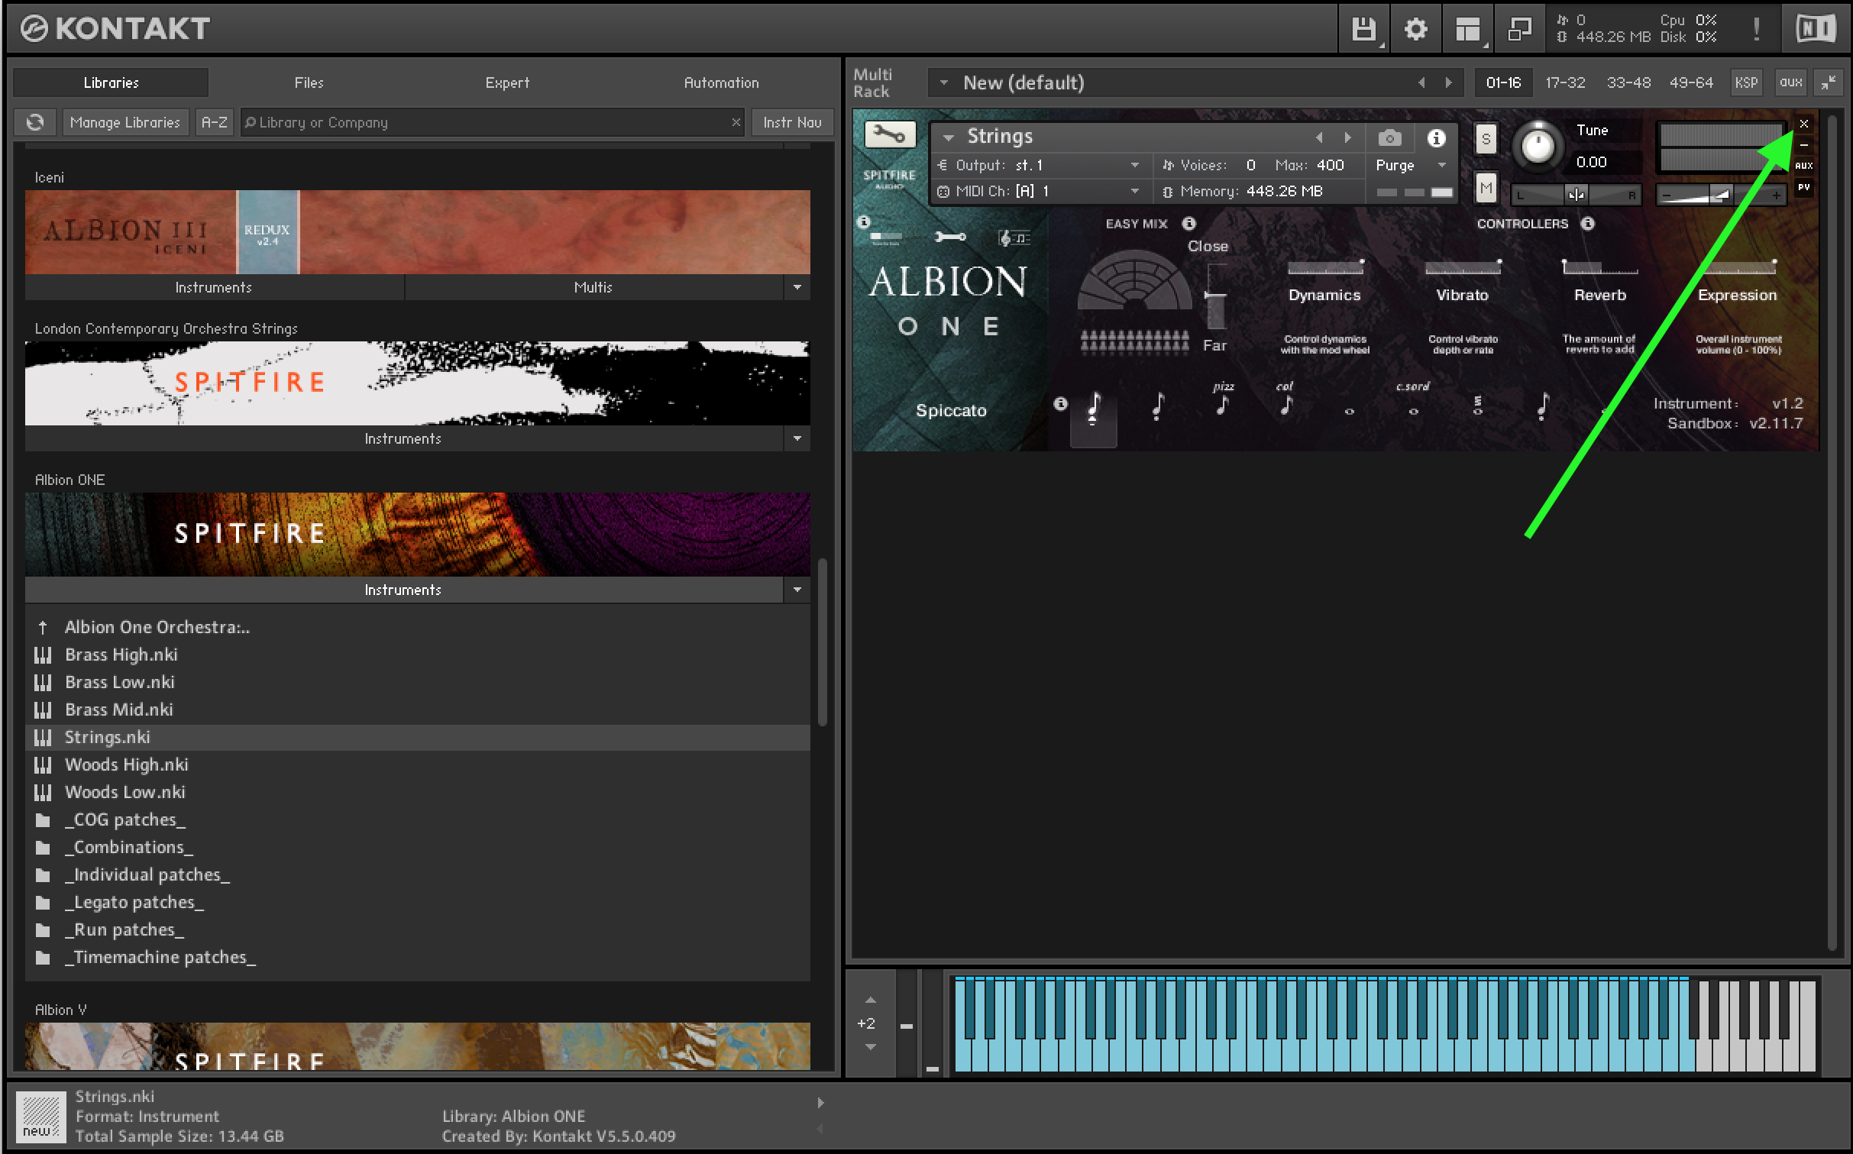Toggle the aux sends panel button
Image resolution: width=1853 pixels, height=1154 pixels.
[1790, 82]
